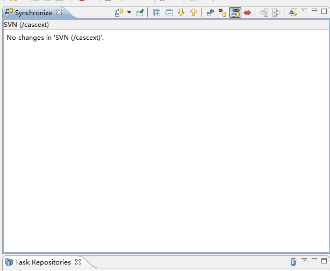This screenshot has width=330, height=271.
Task: Open the Synchronize dropdown arrow
Action: point(129,12)
